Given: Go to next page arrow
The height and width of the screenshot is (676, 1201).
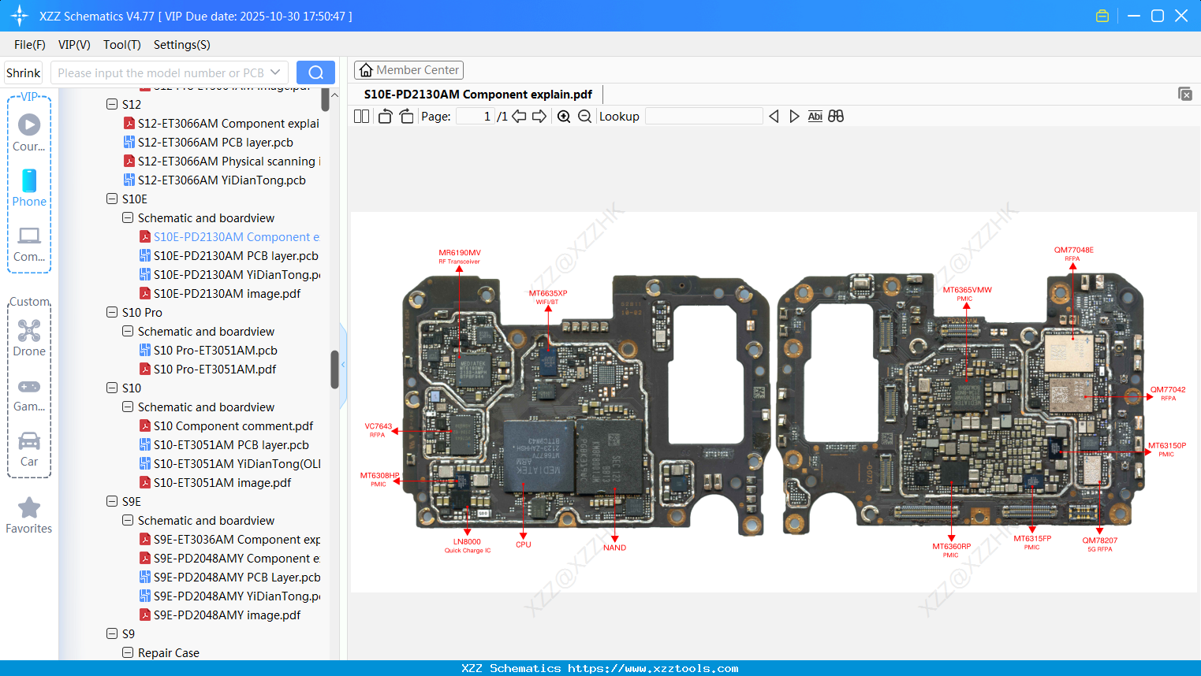Looking at the screenshot, I should pos(539,116).
